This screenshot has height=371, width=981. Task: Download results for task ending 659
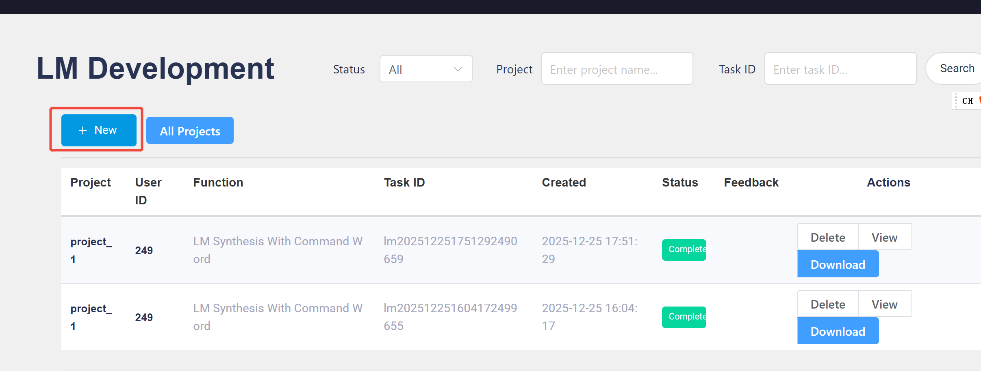[838, 264]
